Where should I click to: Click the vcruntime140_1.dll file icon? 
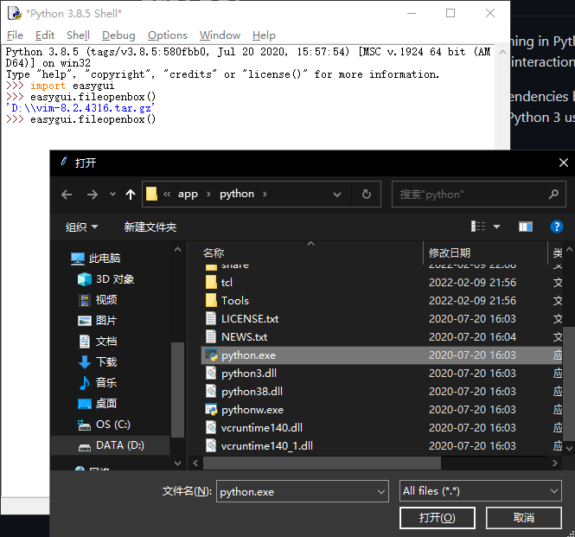pos(211,445)
